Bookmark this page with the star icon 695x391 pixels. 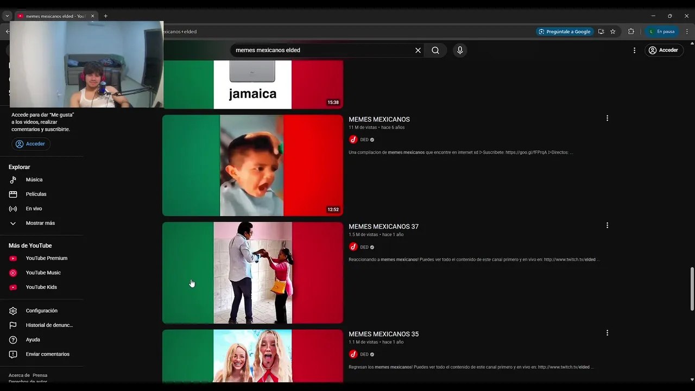coord(613,31)
